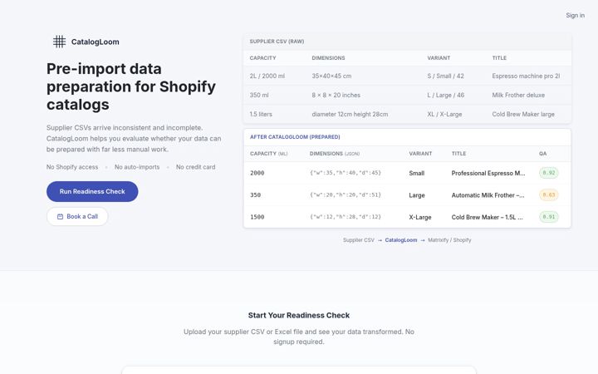
Task: Select the 'Cold Brew Maker – 1.5L' title cell
Action: click(487, 217)
